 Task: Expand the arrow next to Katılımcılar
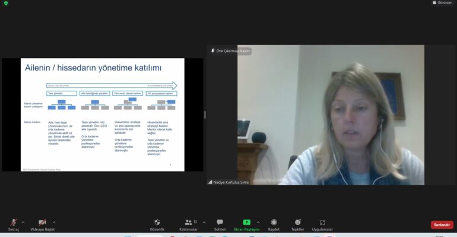click(x=204, y=222)
